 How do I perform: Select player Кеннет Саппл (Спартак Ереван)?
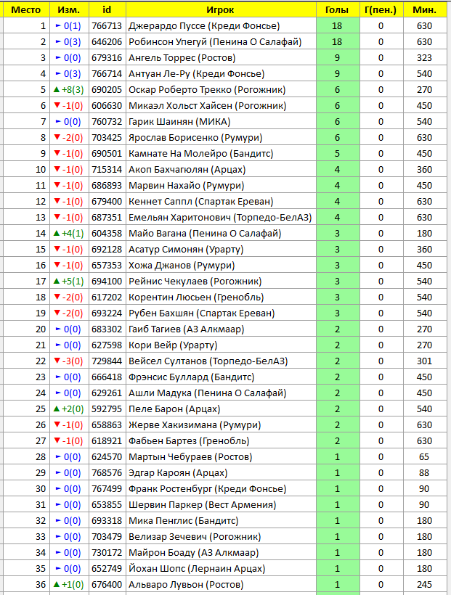[x=201, y=202]
